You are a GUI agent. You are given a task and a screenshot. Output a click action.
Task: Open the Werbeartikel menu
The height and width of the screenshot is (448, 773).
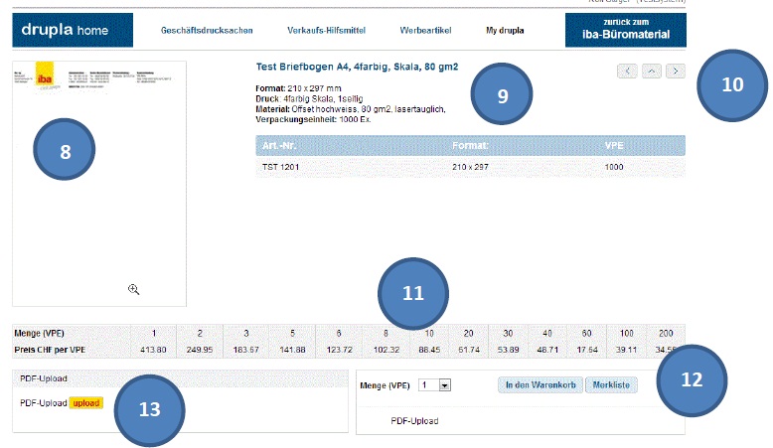[425, 31]
